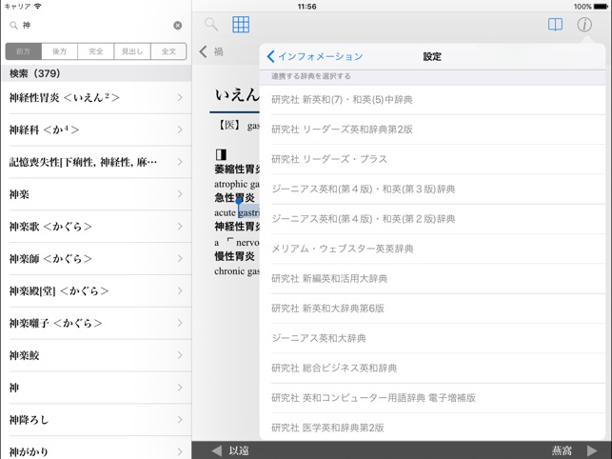Open result 神楽殿[堂] <かぐら>
The image size is (612, 459).
tap(96, 291)
